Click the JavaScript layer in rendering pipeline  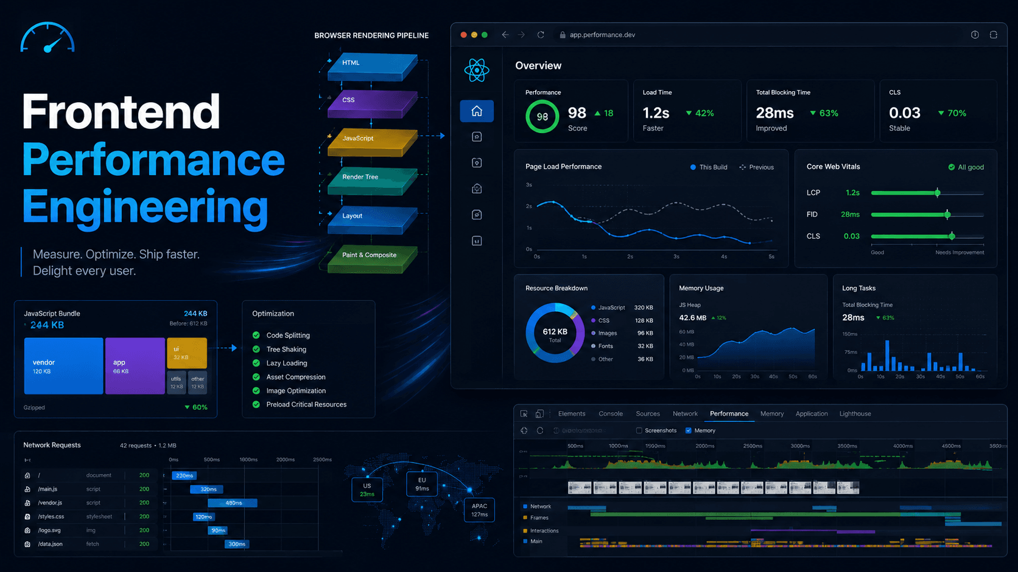tap(372, 142)
